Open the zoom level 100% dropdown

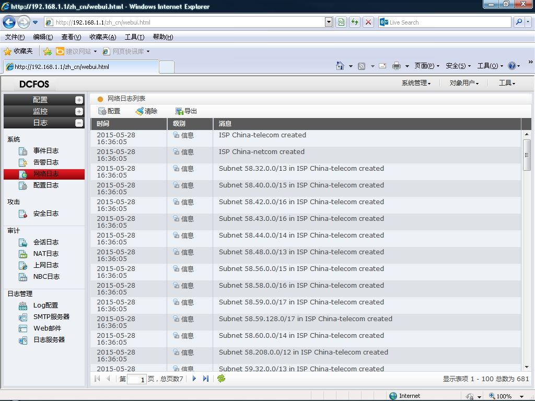coord(522,396)
